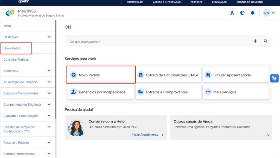Open the notifications bell
This screenshot has height=158, width=280.
[x=252, y=13]
